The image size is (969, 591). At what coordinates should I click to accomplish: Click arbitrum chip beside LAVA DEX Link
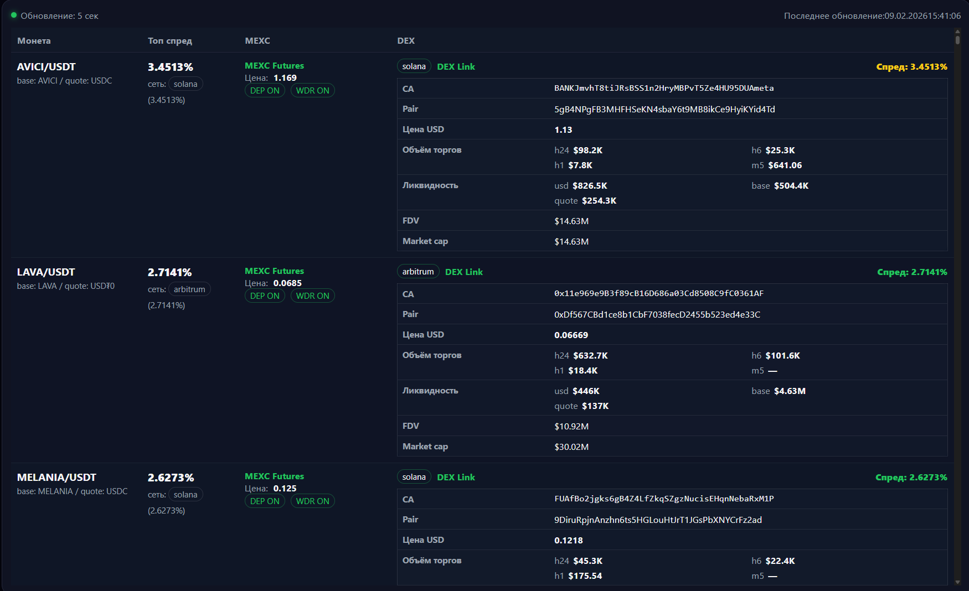tap(418, 272)
